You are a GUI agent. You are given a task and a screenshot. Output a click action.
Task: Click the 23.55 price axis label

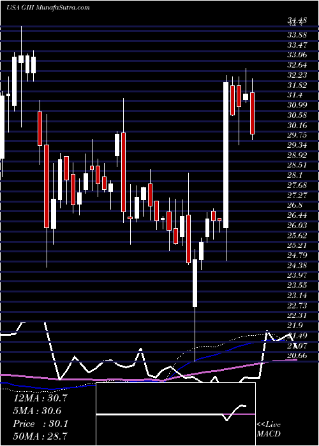click(297, 286)
